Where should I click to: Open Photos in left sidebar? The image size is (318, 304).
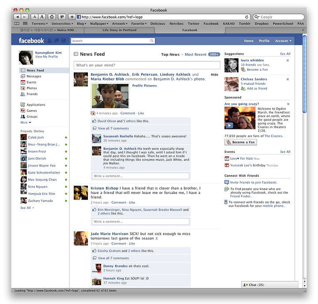32,88
